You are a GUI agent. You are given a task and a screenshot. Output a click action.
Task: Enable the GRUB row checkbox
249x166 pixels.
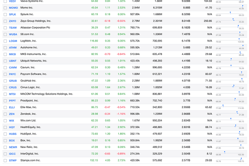tap(5, 81)
